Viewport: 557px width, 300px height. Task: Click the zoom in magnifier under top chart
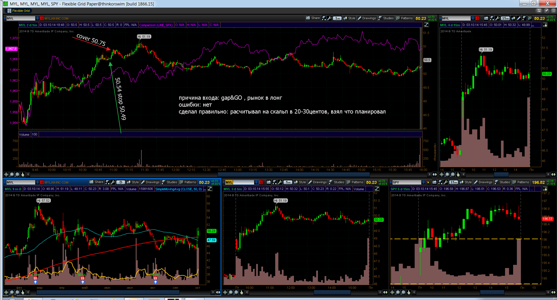pyautogui.click(x=12, y=174)
